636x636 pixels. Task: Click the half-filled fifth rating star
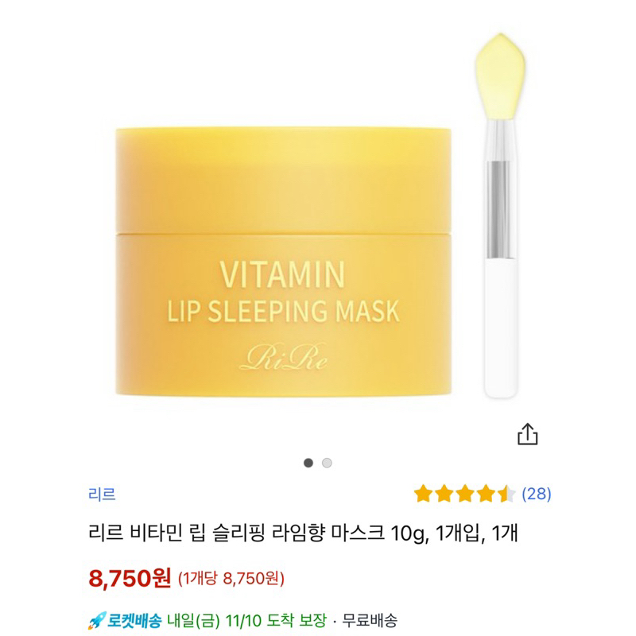tap(506, 494)
